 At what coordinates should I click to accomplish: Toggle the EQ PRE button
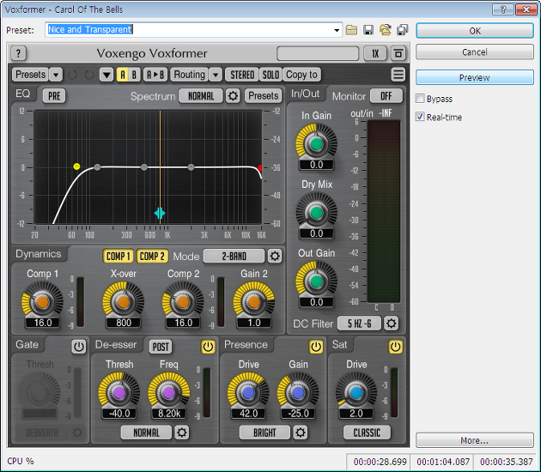click(54, 96)
